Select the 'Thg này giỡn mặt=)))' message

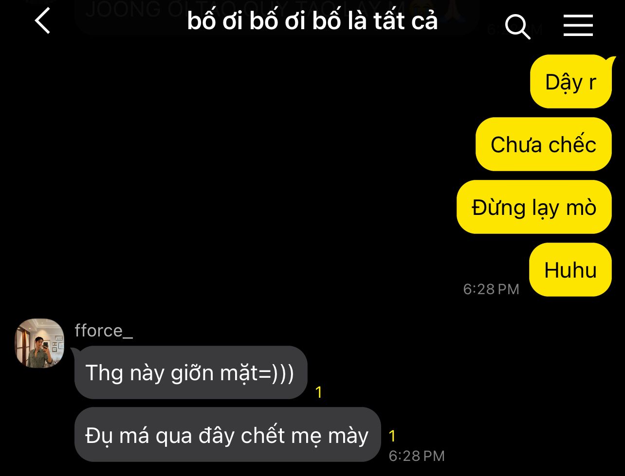(190, 373)
